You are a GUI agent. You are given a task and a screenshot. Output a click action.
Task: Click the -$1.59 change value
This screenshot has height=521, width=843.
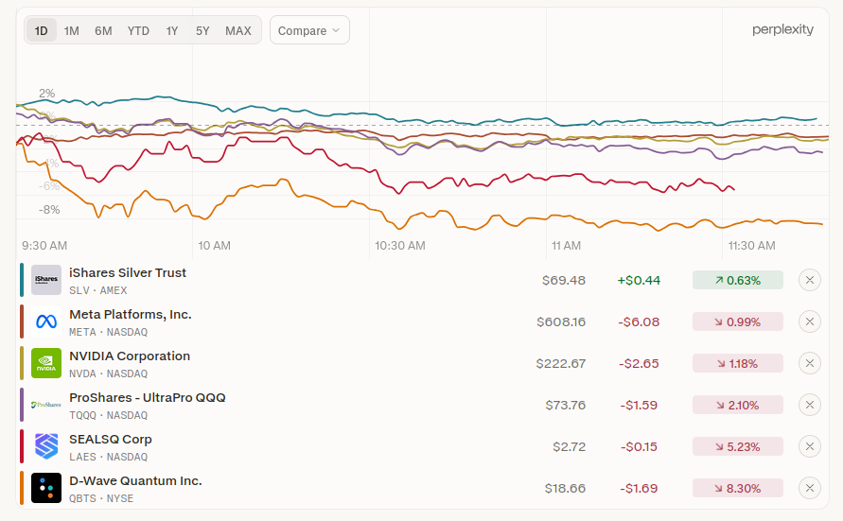[639, 405]
